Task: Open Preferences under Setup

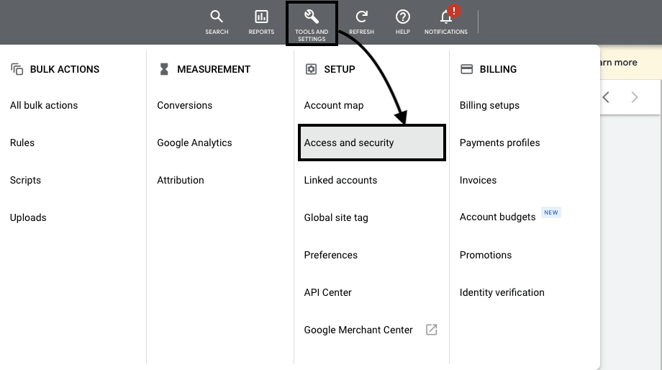Action: (x=330, y=255)
